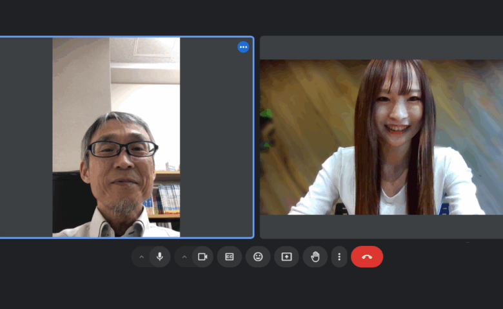Leave the call with the red hang-up button
This screenshot has width=503, height=309.
[x=367, y=257]
